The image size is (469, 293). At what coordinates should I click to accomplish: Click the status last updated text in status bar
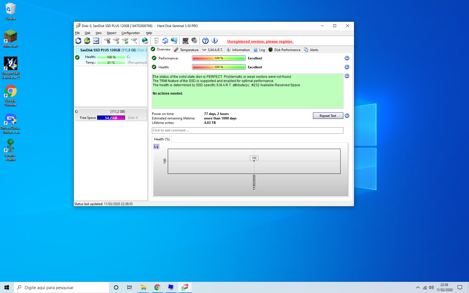(x=103, y=204)
